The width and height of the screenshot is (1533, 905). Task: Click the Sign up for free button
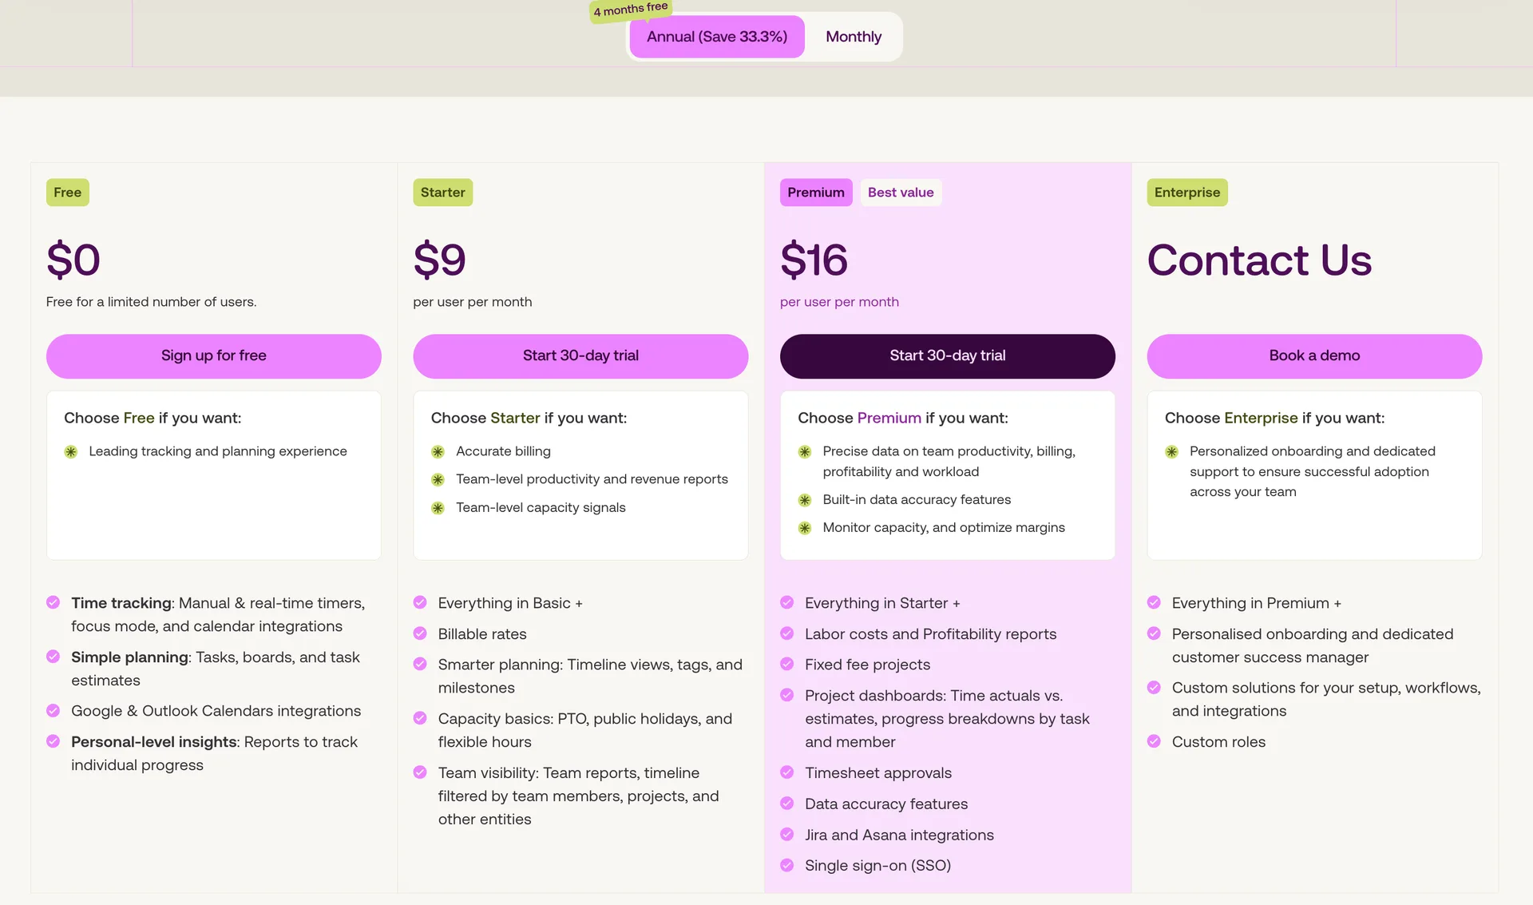point(213,356)
